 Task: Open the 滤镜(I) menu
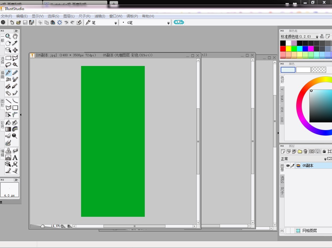tap(100, 16)
